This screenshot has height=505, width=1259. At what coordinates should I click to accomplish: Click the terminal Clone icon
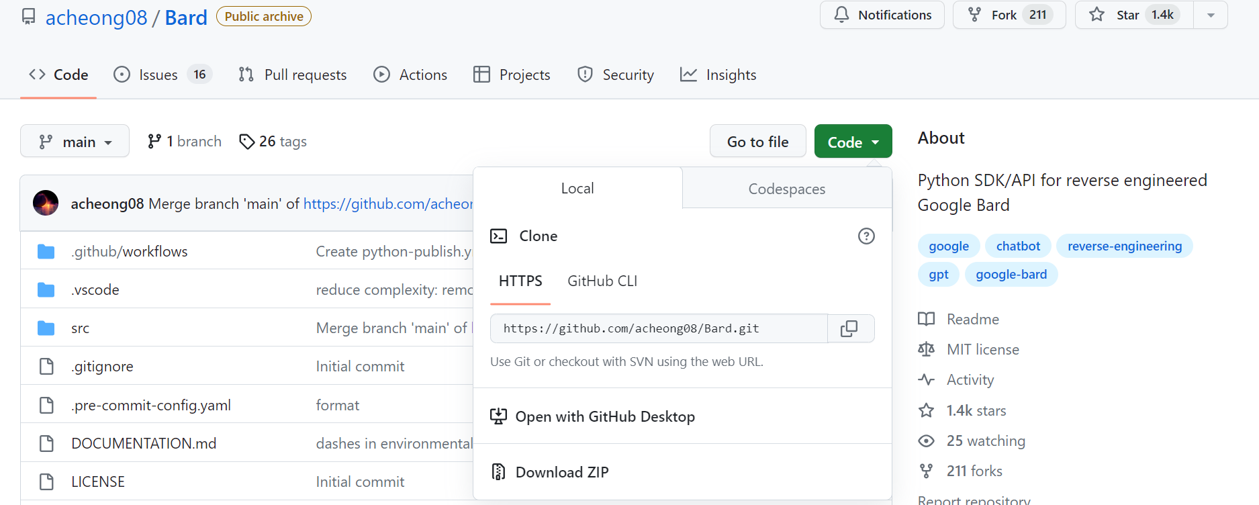click(498, 236)
